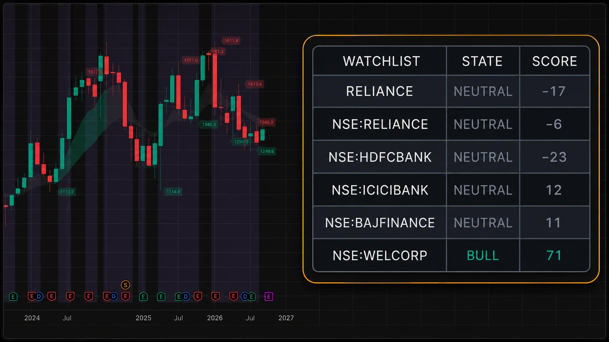Click the 1581.3 price label
Screen dimensions: 609x342
[x=217, y=51]
